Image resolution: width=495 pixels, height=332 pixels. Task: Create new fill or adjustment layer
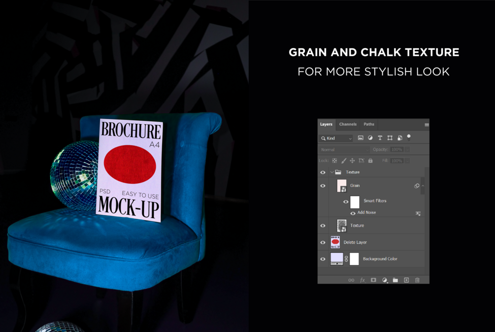(385, 280)
